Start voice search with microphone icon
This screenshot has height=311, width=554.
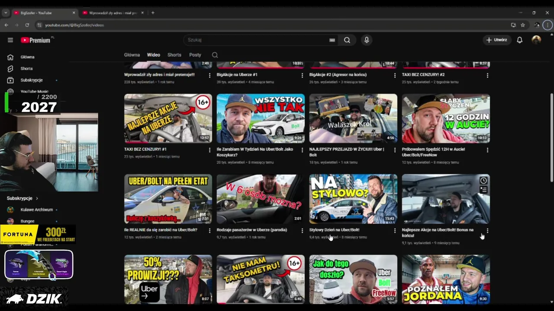pos(367,40)
